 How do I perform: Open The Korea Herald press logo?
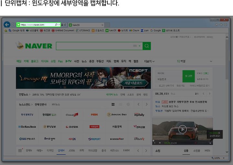[27, 127]
